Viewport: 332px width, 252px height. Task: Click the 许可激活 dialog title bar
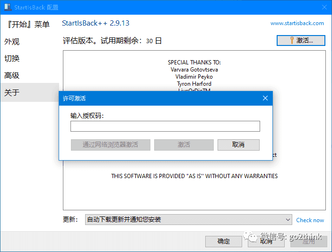(x=166, y=98)
